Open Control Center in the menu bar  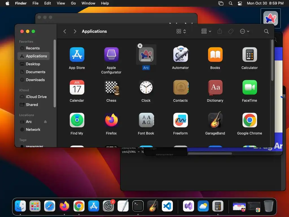[240, 3]
